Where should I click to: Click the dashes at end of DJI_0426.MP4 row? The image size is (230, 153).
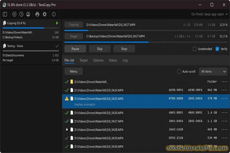225,113
